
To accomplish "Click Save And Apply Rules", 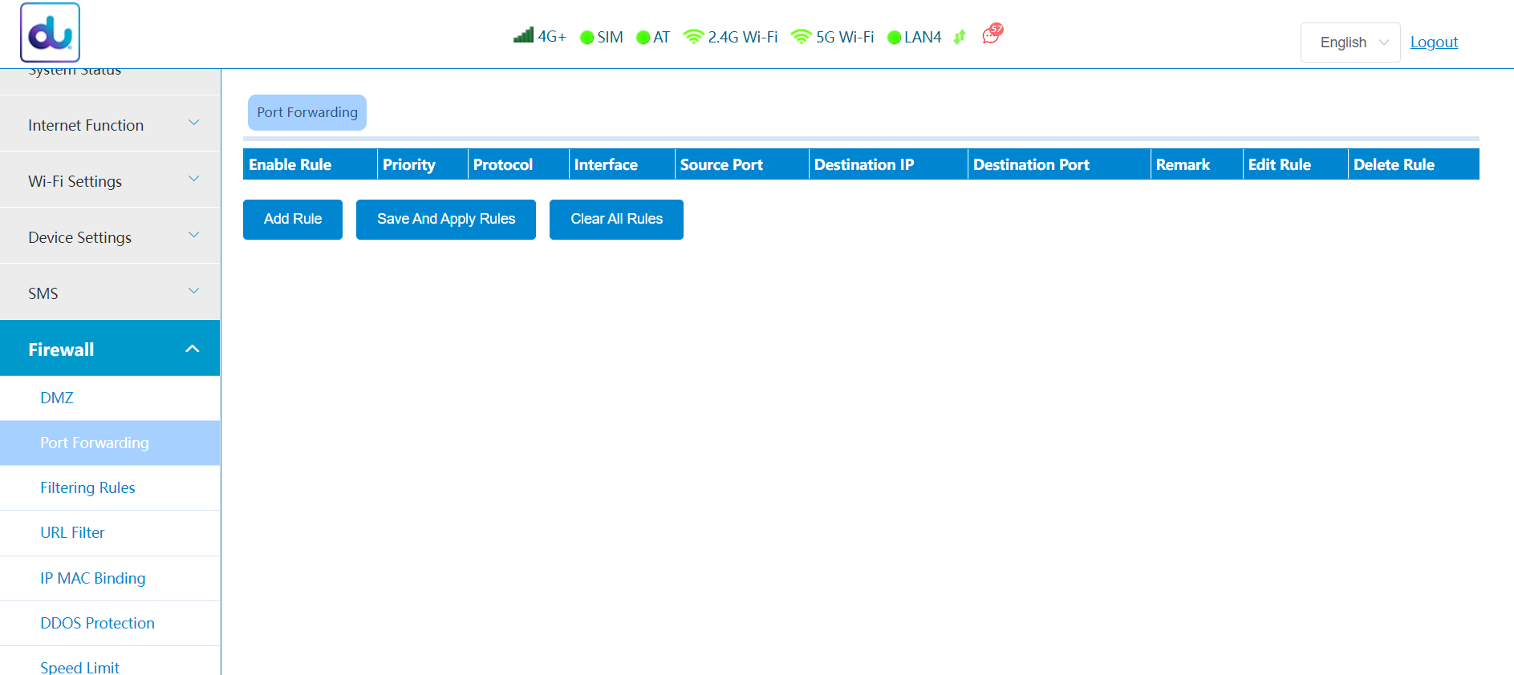I will click(446, 219).
